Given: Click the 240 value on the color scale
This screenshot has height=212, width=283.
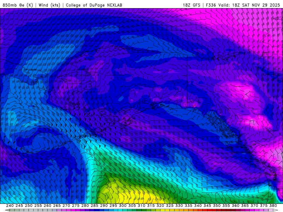Looking at the screenshot, I should 10,206.
